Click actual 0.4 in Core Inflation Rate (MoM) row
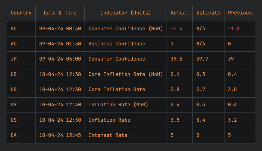 point(175,74)
